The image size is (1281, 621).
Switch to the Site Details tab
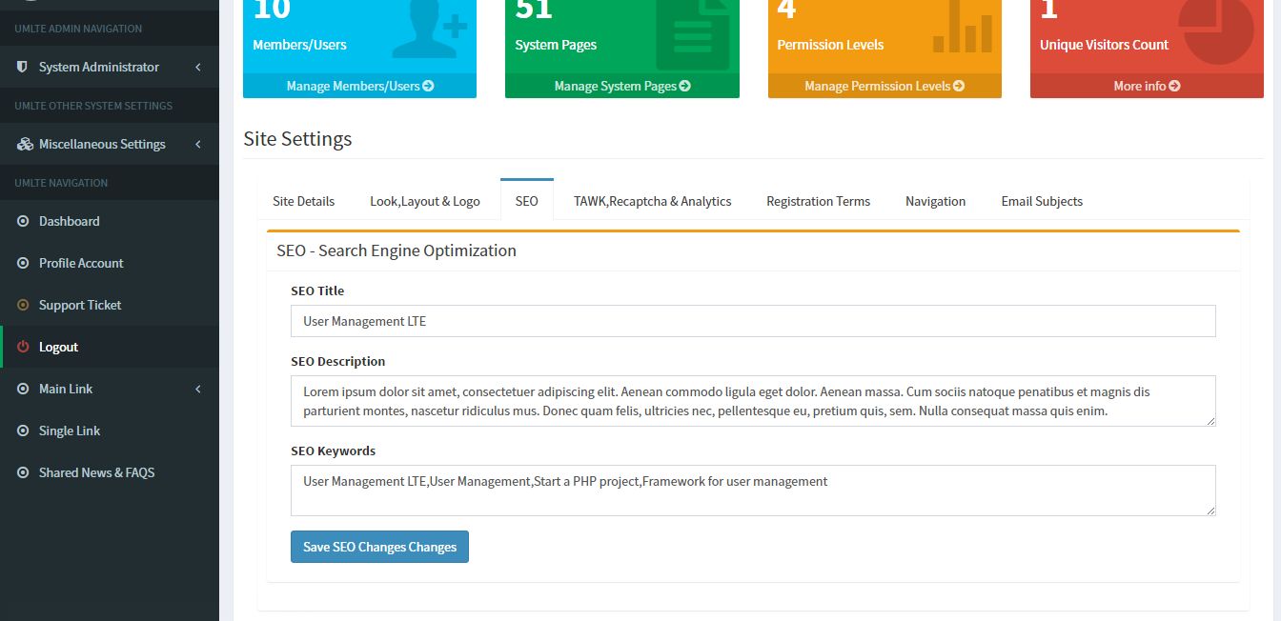pyautogui.click(x=303, y=201)
